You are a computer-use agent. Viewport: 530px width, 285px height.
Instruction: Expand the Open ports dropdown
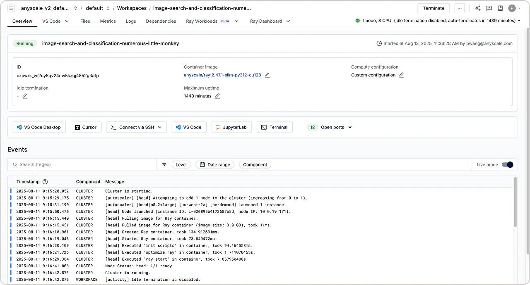pos(350,127)
